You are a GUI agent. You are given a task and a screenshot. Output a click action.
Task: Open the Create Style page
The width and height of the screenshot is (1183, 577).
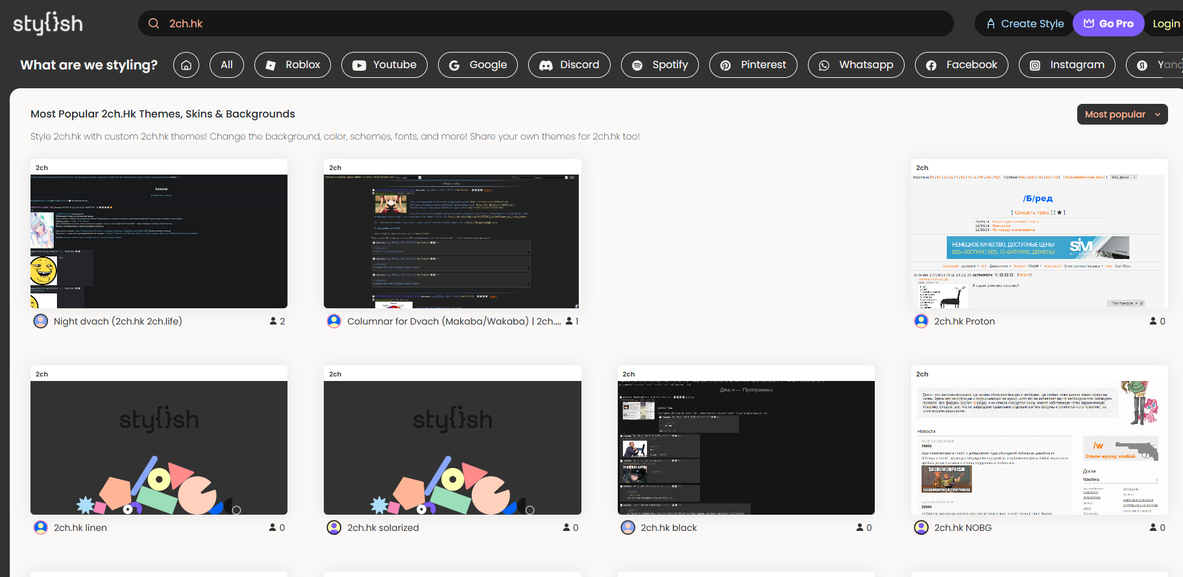pos(1025,23)
